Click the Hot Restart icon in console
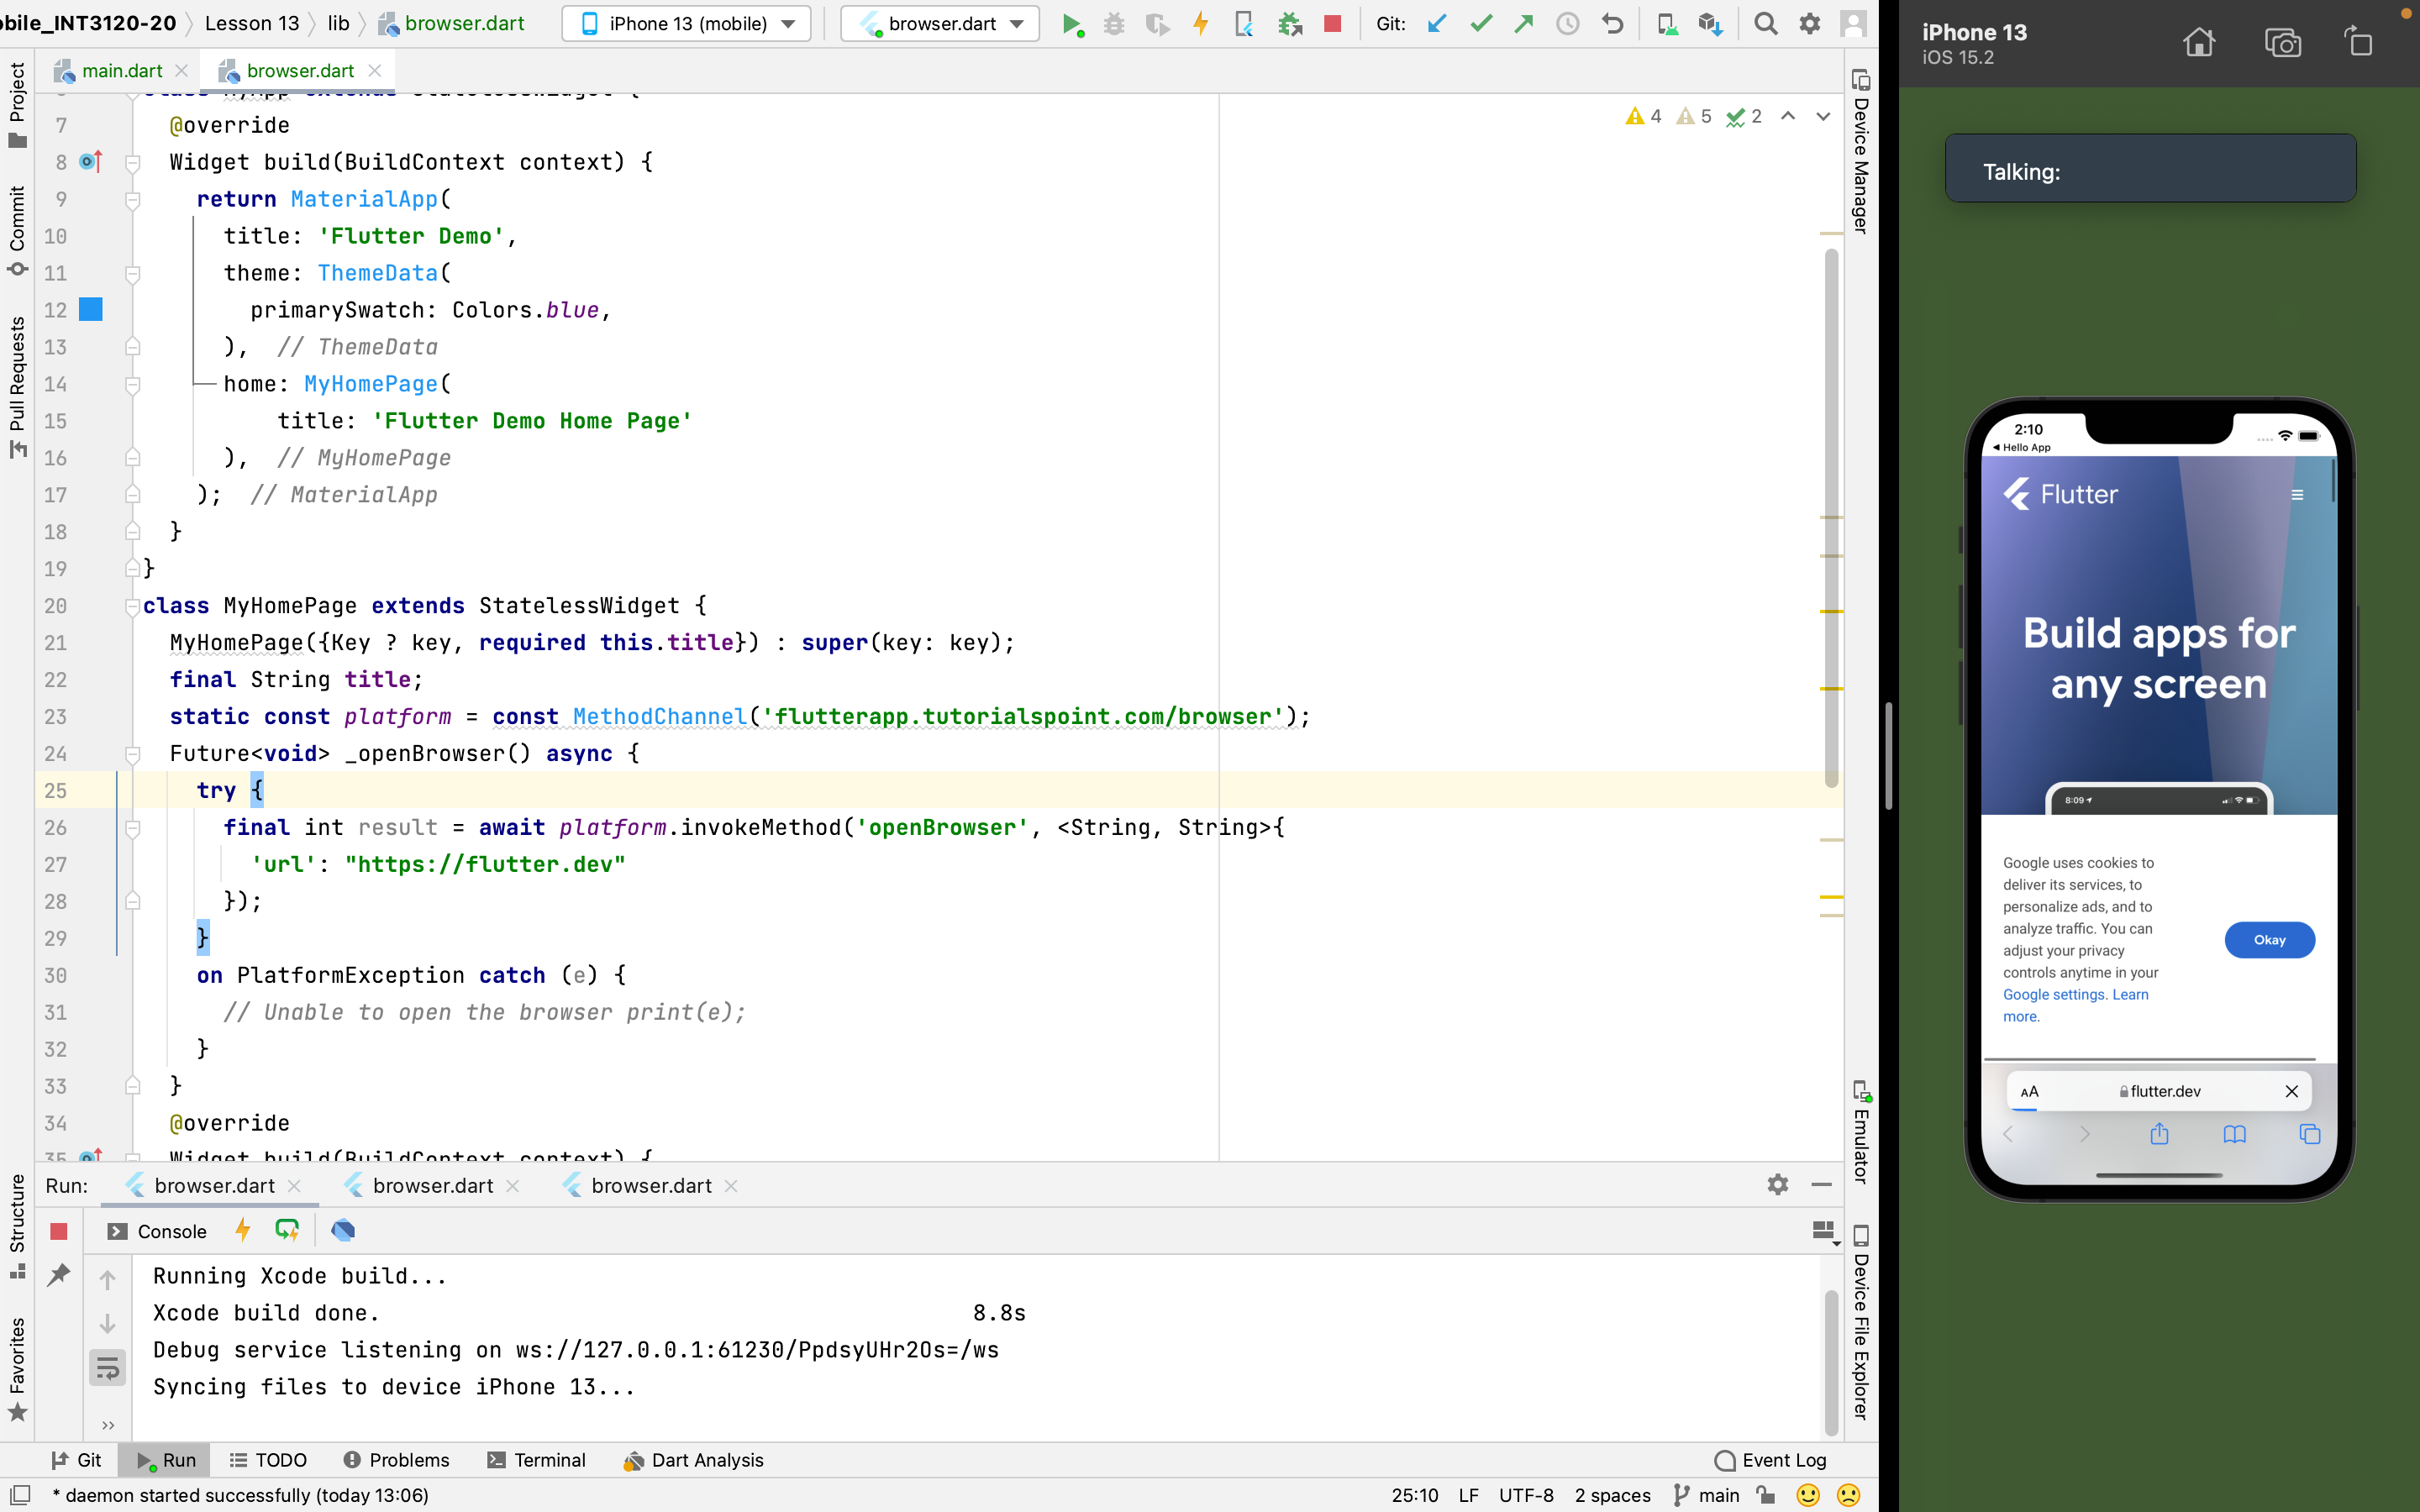Screen dimensions: 2420x1512 pos(287,1230)
